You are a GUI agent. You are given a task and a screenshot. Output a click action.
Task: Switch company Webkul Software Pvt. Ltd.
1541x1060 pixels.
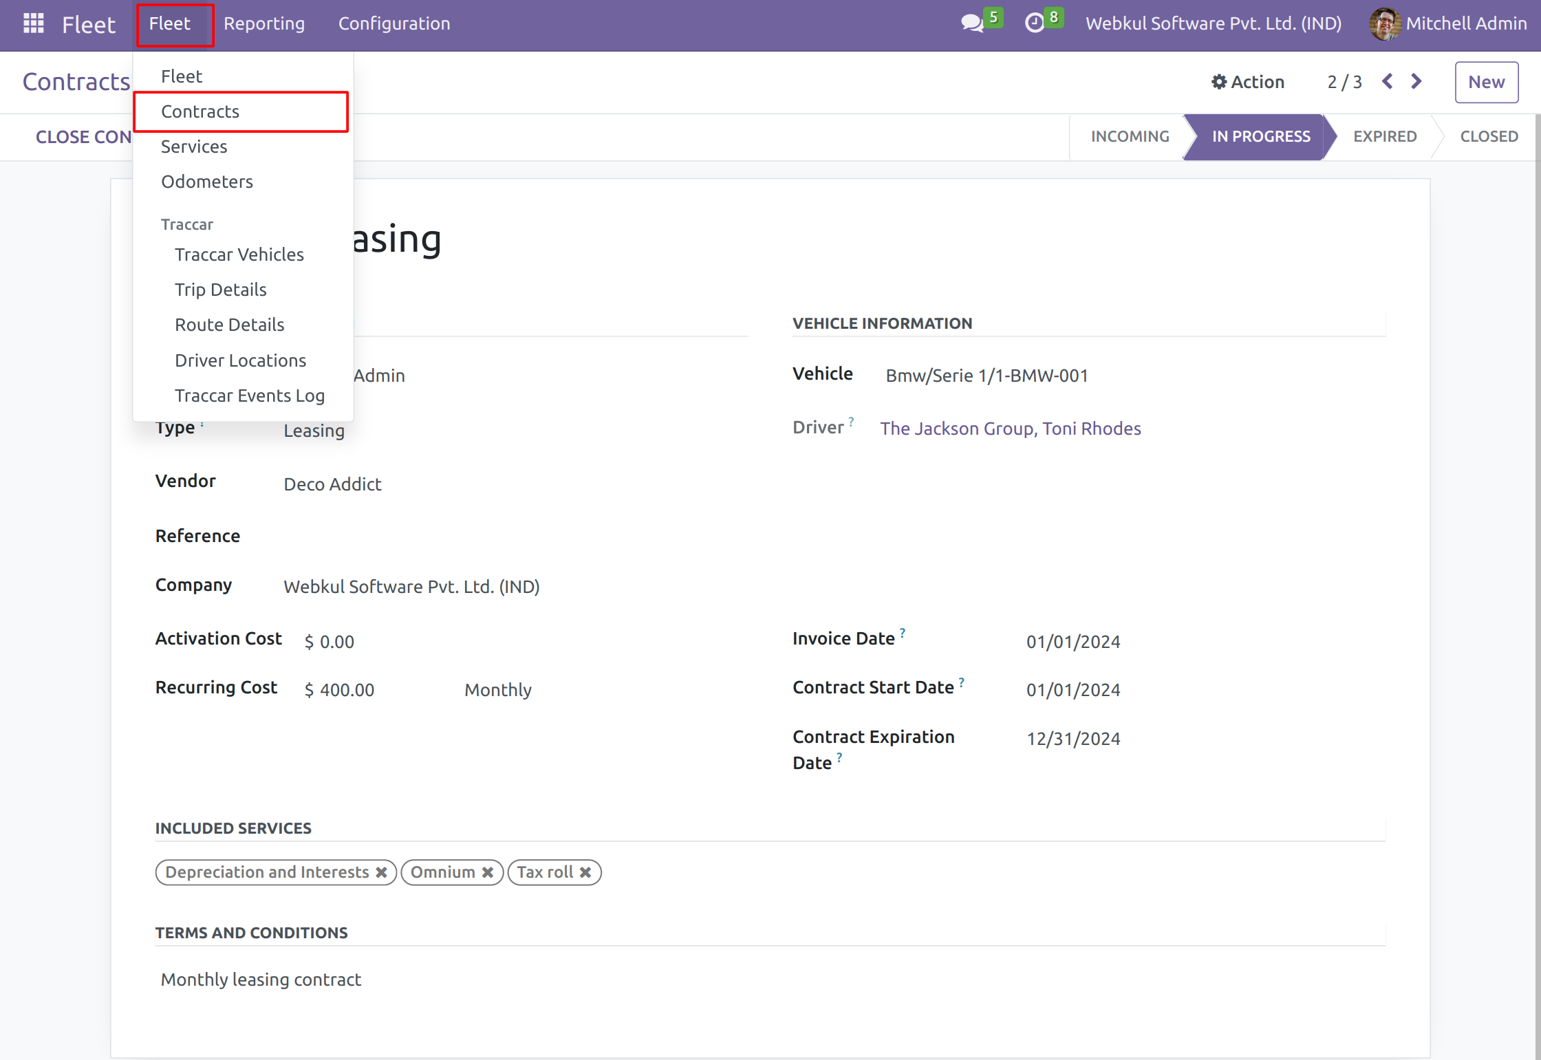1214,23
